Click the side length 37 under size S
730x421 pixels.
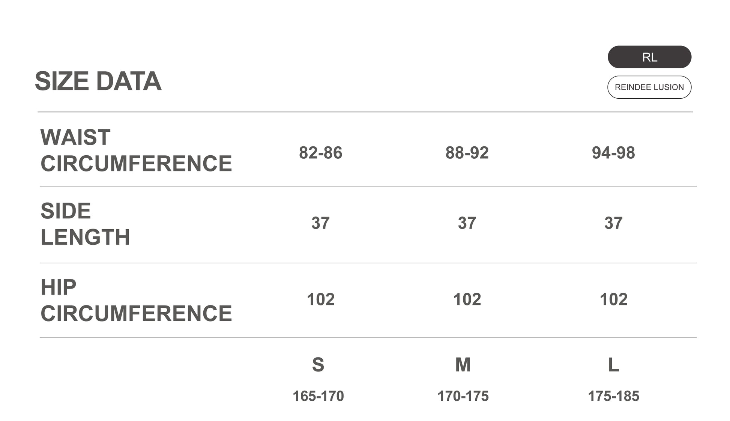[x=320, y=223]
